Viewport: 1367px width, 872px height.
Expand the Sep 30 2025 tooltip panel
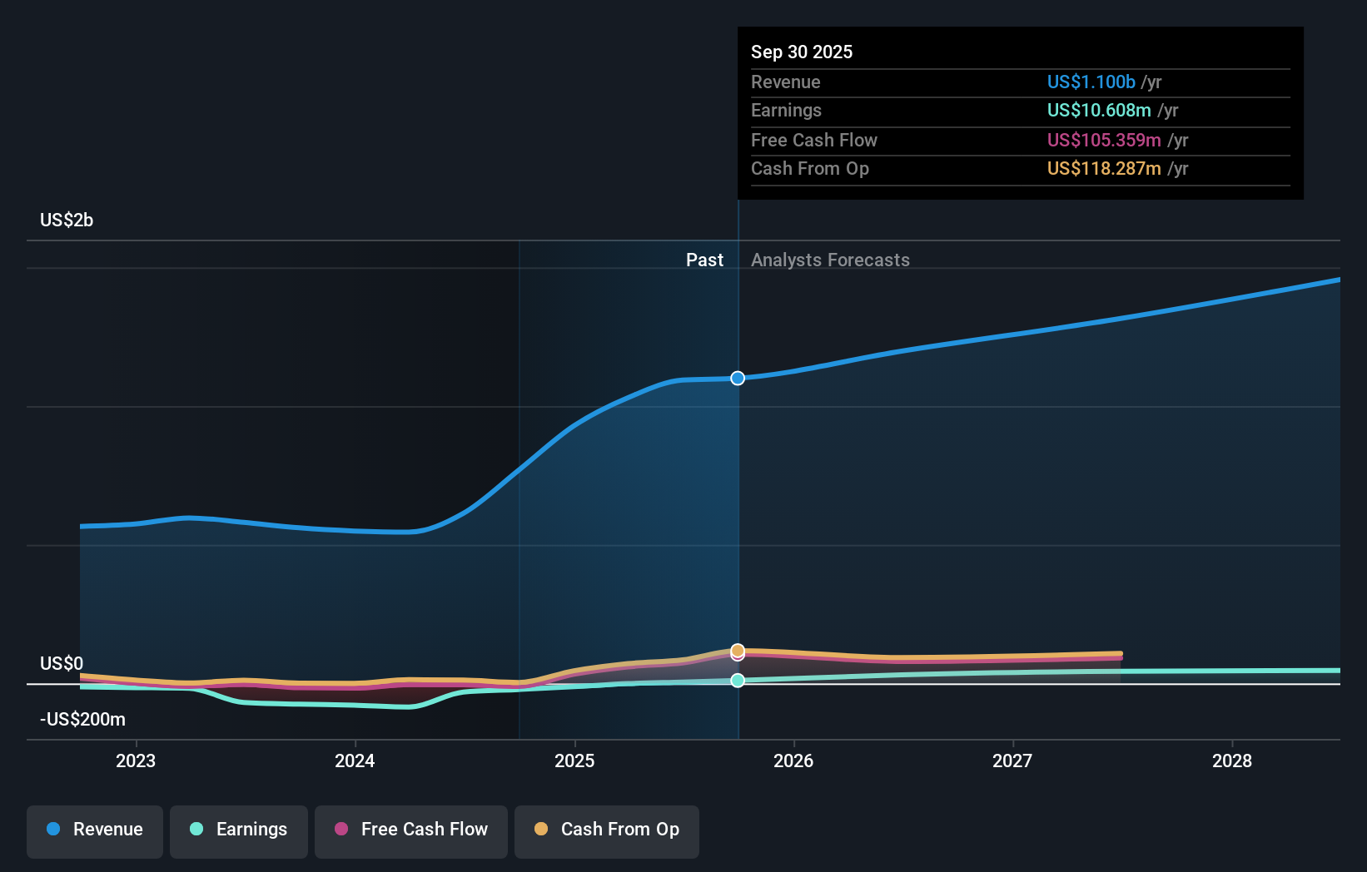pos(802,52)
